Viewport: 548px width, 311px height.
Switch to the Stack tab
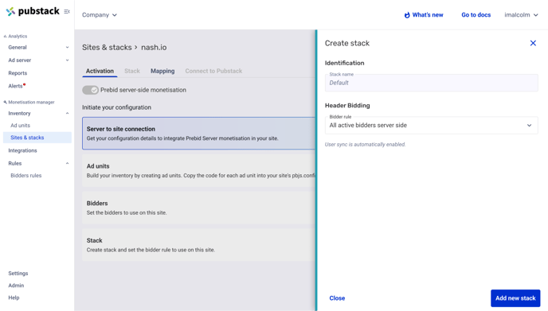pos(132,71)
